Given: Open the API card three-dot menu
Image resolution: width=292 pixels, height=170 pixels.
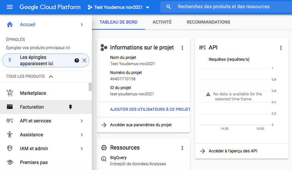Looking at the screenshot, I should 281,48.
